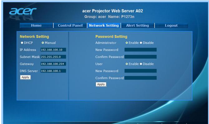Enable the User password option
The image size is (209, 124).
coord(127,64)
